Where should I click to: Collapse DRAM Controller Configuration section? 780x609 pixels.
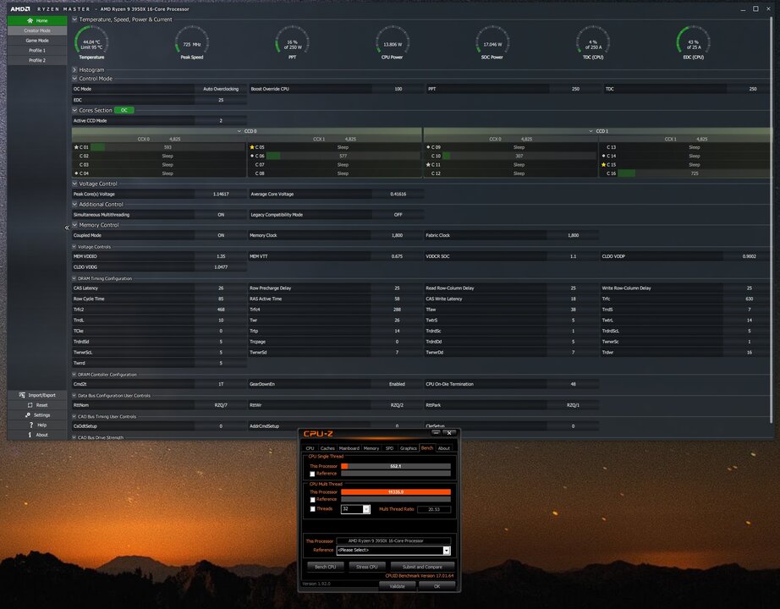[x=74, y=375]
